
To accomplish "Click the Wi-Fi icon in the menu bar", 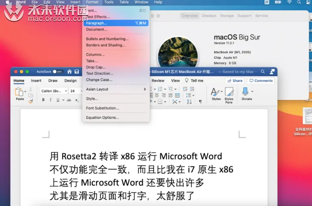I will click(x=289, y=3).
